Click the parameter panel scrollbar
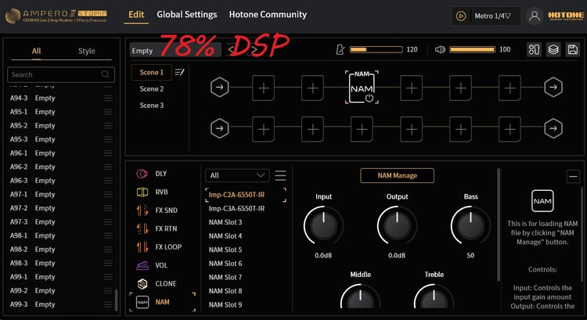This screenshot has height=320, width=587. 499,225
